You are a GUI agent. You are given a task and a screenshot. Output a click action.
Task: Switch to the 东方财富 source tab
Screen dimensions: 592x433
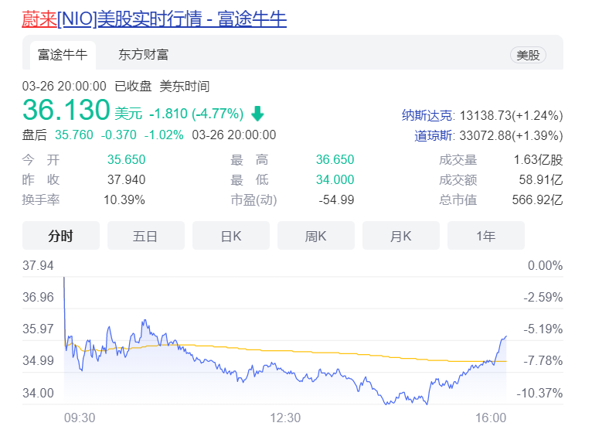[x=143, y=55]
